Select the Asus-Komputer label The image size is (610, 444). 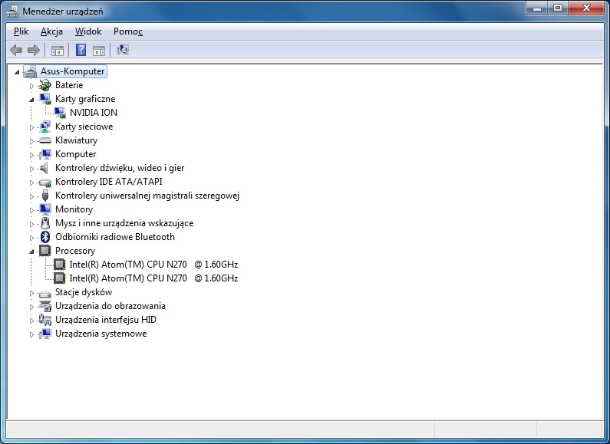click(x=73, y=71)
